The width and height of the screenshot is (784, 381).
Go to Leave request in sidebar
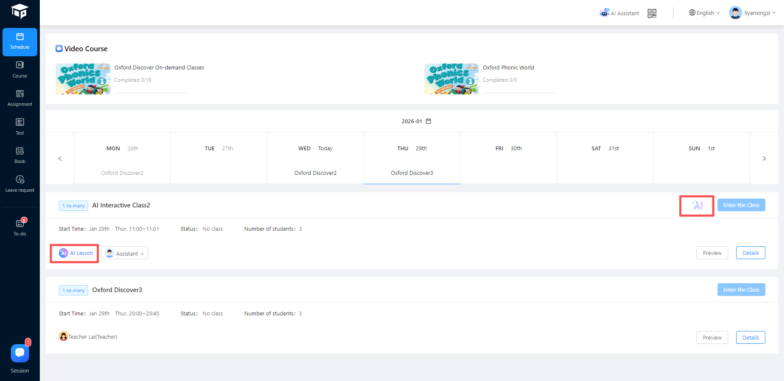click(20, 184)
